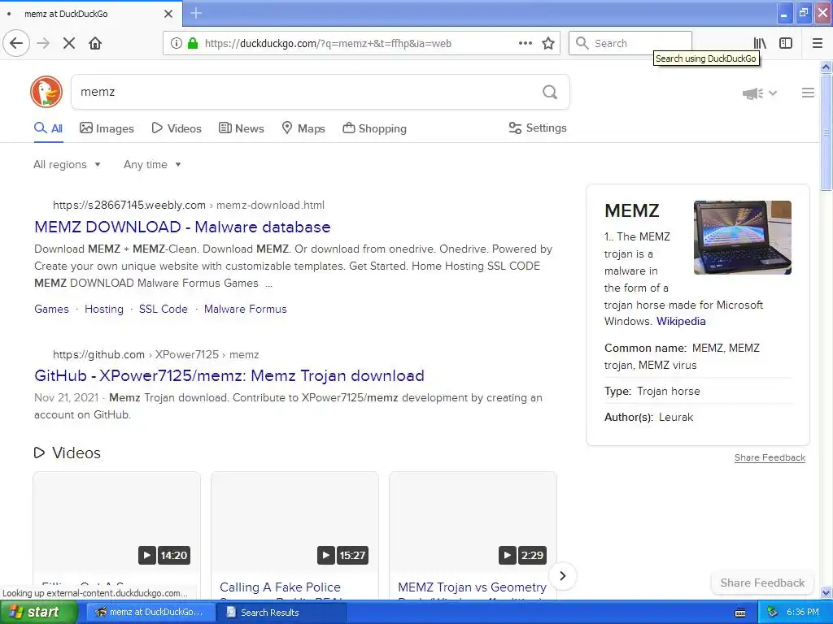Open the Wikipedia link in MEMZ panel
The width and height of the screenshot is (833, 624).
coord(681,321)
